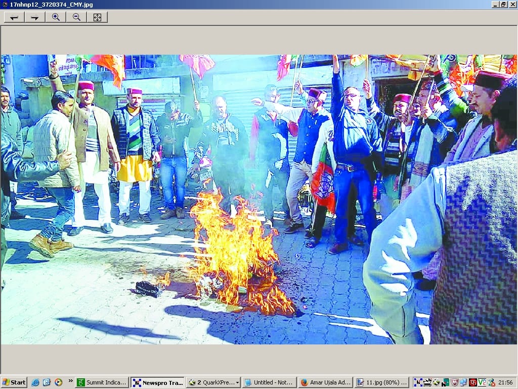This screenshot has height=389, width=518.
Task: Click the messenger tray icon with red X
Action: tap(491, 382)
